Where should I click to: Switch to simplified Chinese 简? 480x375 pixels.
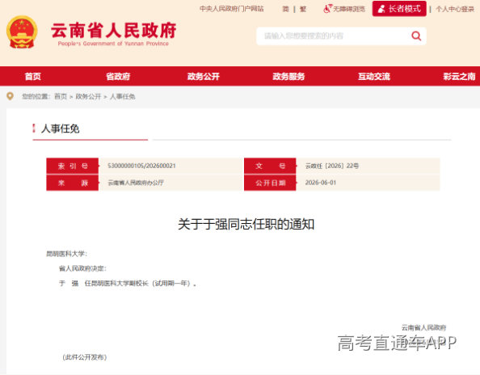[285, 9]
